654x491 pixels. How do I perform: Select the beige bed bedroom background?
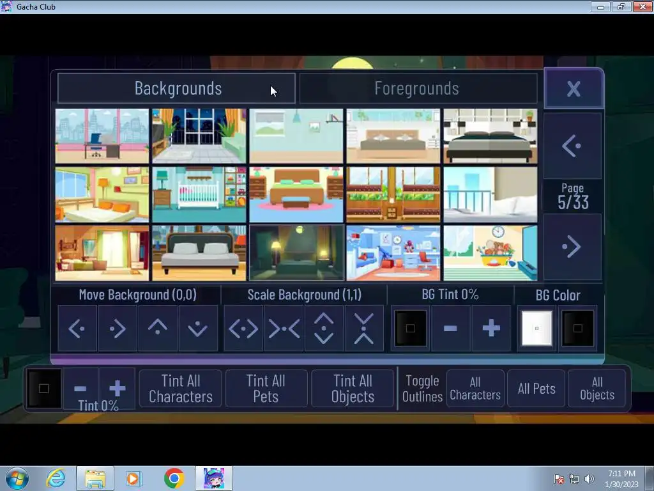(393, 136)
